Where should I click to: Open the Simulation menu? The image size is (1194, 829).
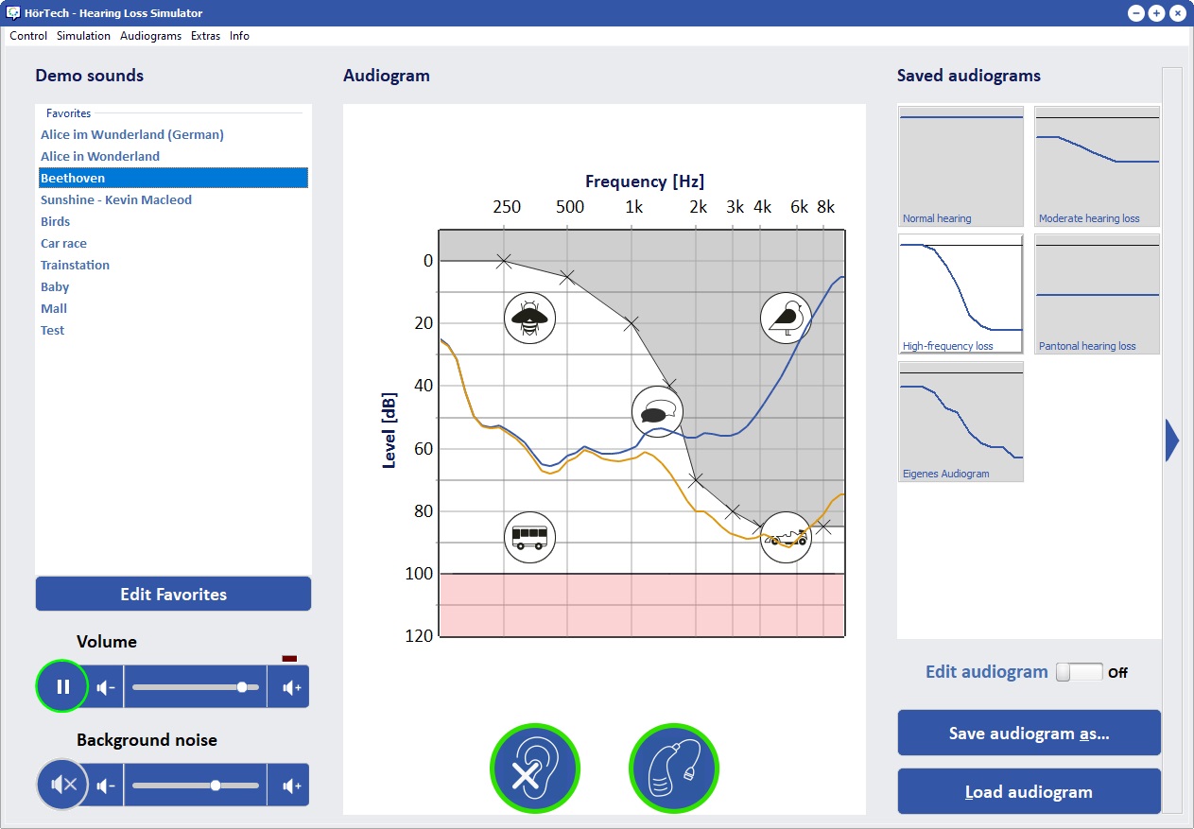(x=83, y=36)
